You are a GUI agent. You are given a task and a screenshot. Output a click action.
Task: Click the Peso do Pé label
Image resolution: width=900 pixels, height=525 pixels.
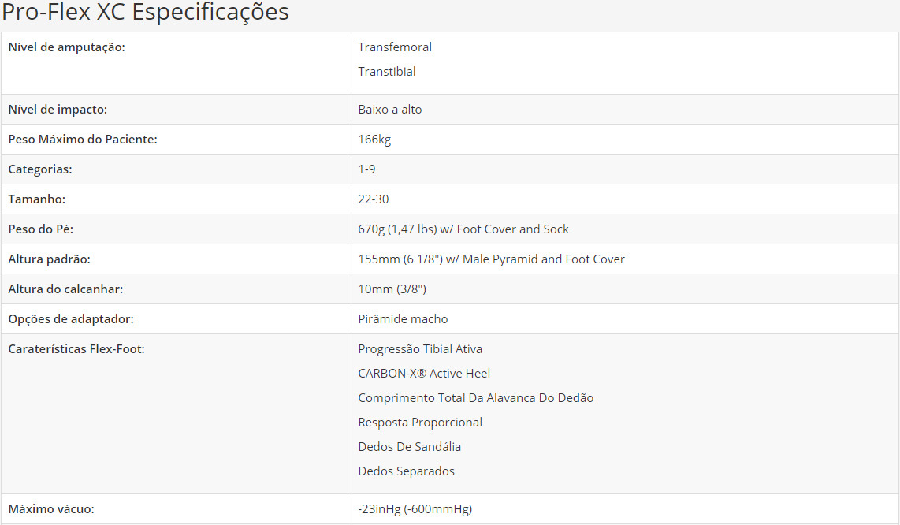tap(41, 229)
